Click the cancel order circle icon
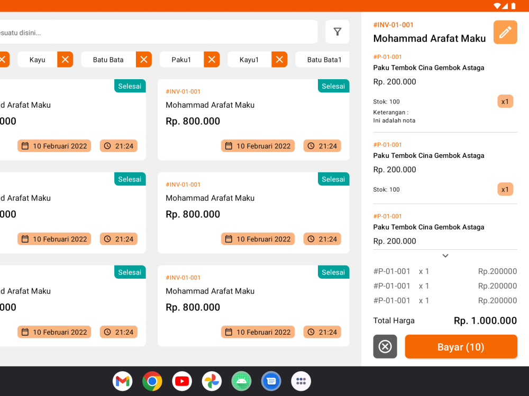Viewport: 529px width, 396px height. coord(385,346)
